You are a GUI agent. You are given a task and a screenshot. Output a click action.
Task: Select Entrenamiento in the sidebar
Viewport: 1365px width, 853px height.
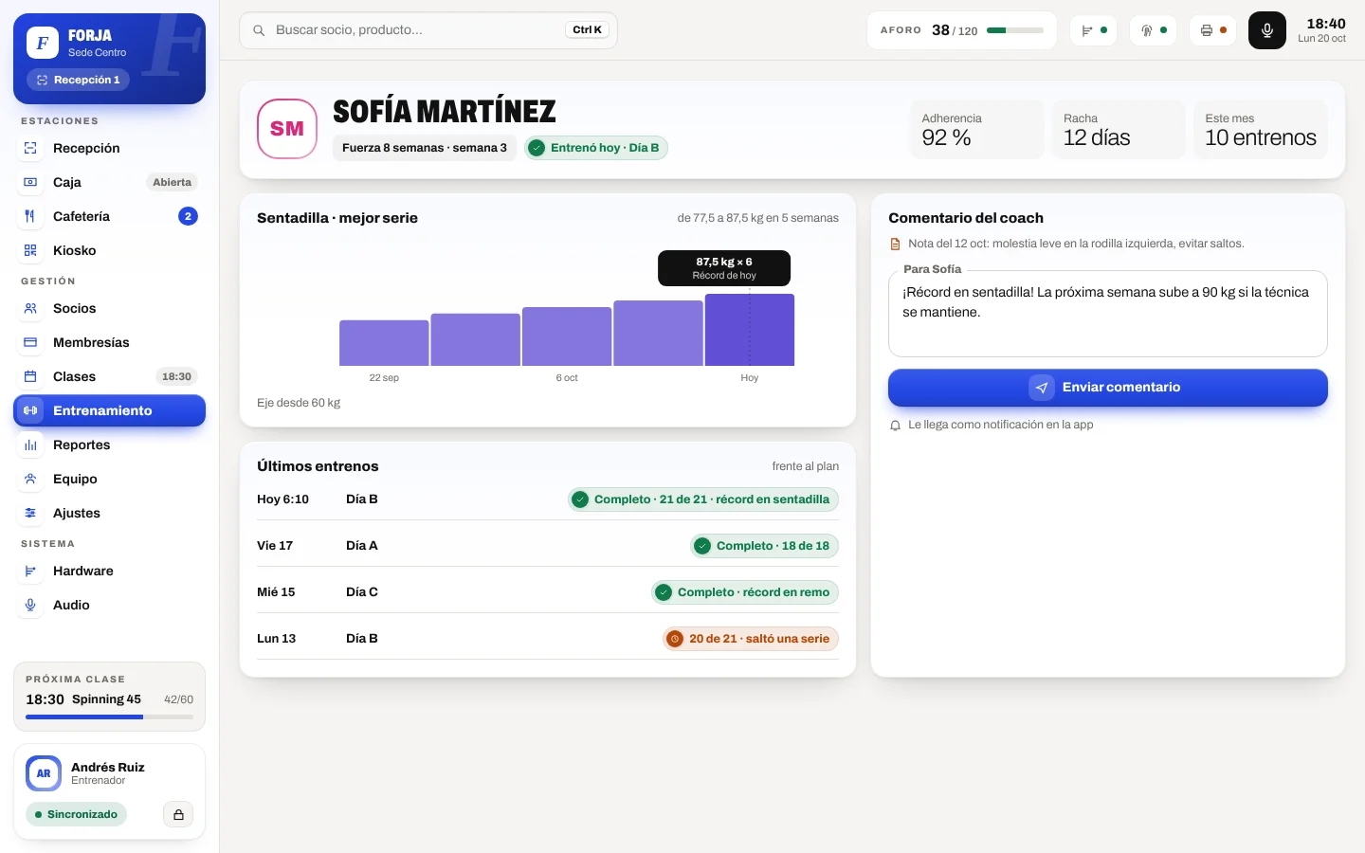pos(109,410)
